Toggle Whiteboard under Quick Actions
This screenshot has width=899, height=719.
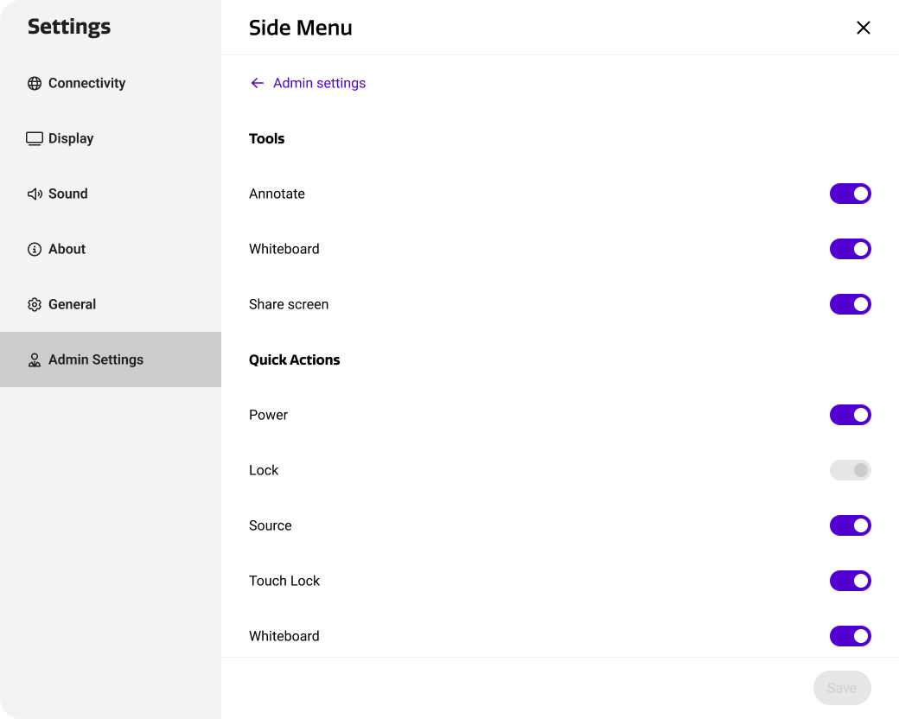pos(850,636)
